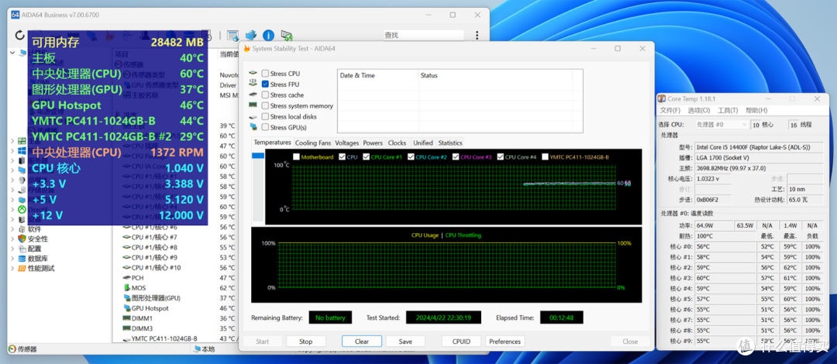Click the 图形处理器(GPU) row icon in sensor list
The image size is (837, 364).
127,298
